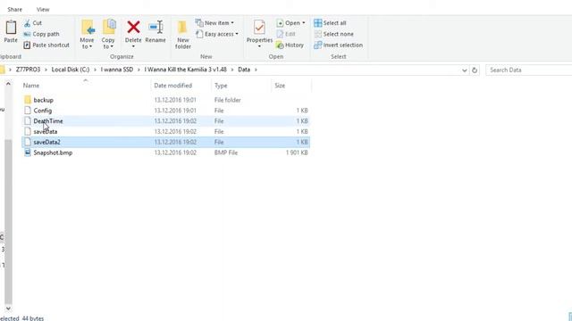
Task: Click the Data breadcrumb
Action: 244,70
